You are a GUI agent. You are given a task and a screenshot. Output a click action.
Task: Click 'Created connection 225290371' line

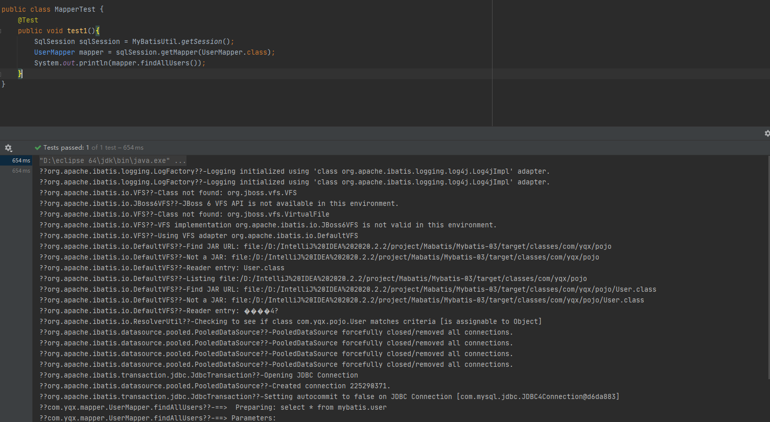click(x=215, y=386)
